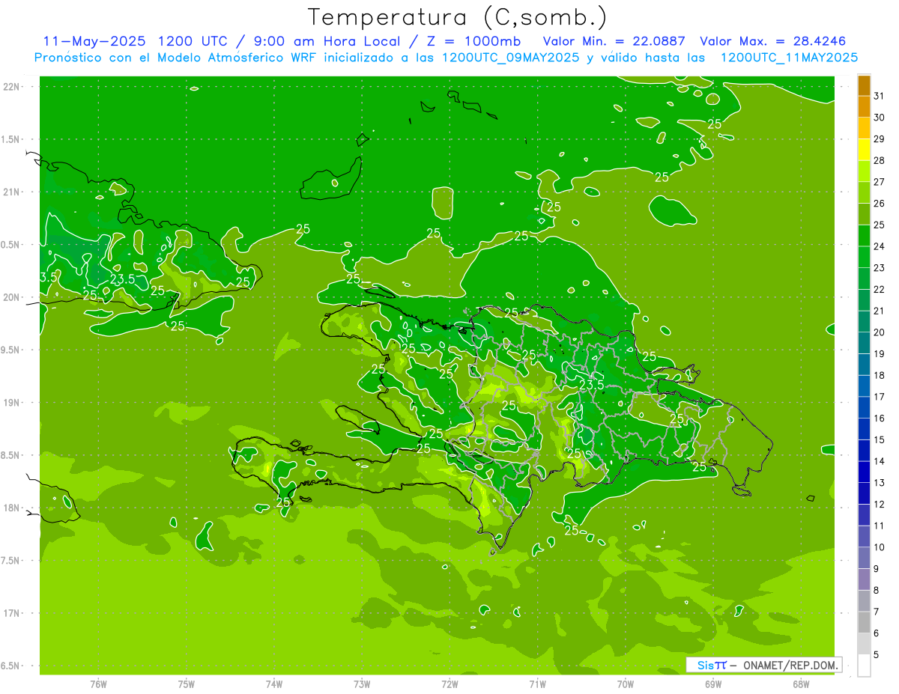Click the teal legend swatch between 19 and 20
The height and width of the screenshot is (694, 899).
coord(865,343)
